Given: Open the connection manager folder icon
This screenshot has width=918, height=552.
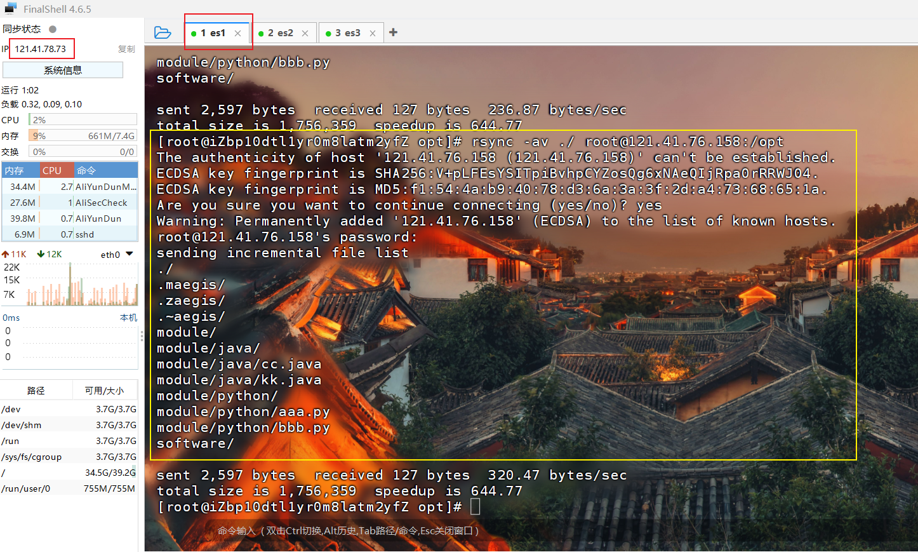Looking at the screenshot, I should (x=163, y=32).
